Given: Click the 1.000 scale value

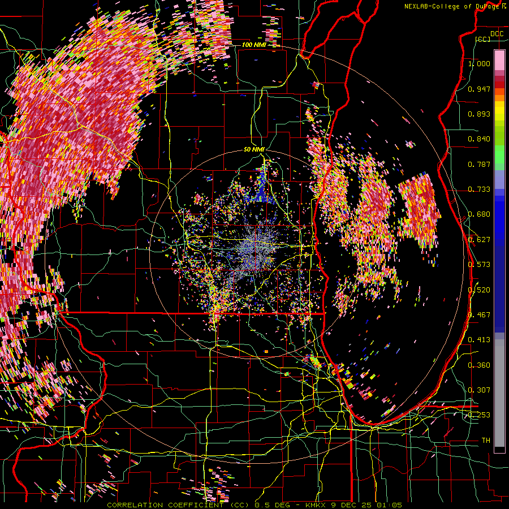Looking at the screenshot, I should click(x=479, y=63).
